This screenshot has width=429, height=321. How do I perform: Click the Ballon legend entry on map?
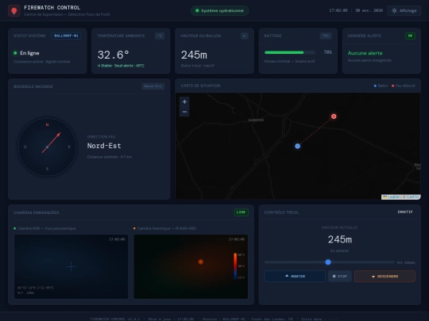point(381,86)
